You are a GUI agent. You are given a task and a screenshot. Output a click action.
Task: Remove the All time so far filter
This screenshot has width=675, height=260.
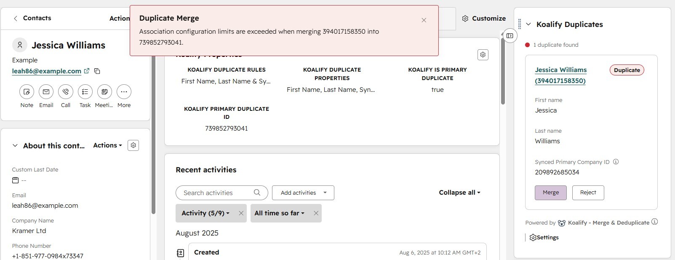[x=316, y=213]
